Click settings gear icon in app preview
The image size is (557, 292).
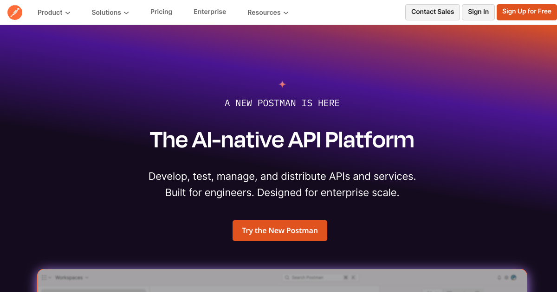point(506,278)
